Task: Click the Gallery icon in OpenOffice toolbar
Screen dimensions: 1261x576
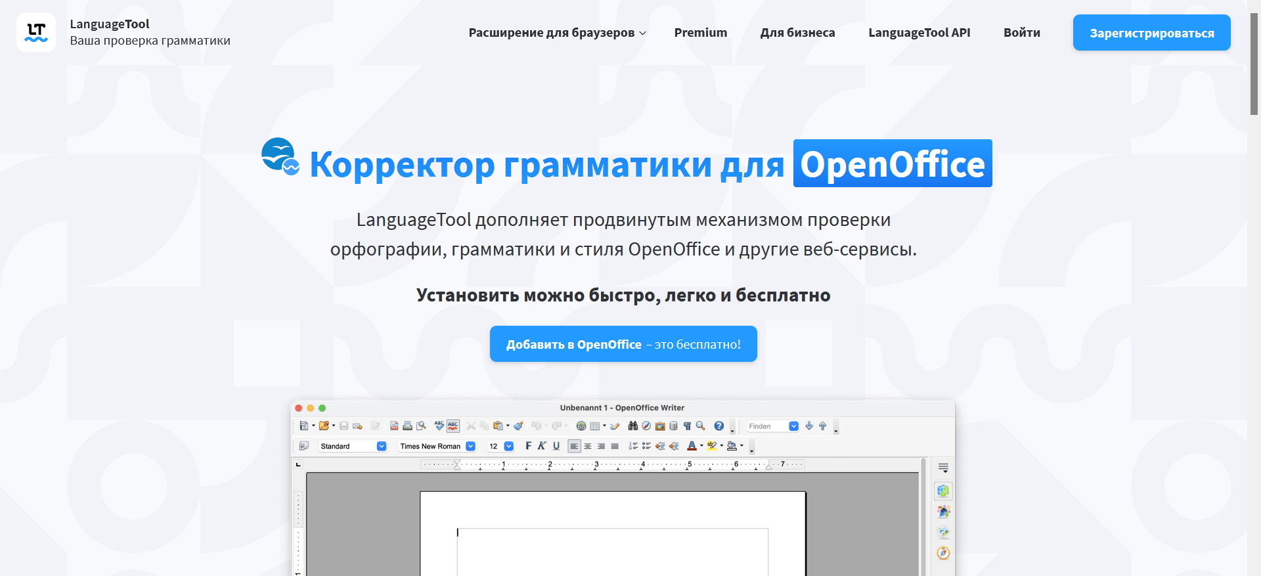Action: click(660, 426)
